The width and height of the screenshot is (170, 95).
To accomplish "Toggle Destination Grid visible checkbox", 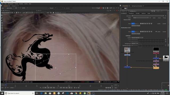I will pos(156,32).
